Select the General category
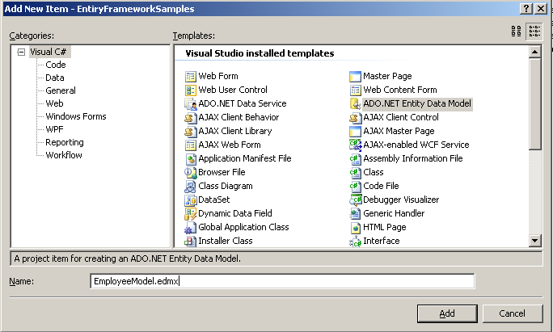 click(61, 90)
